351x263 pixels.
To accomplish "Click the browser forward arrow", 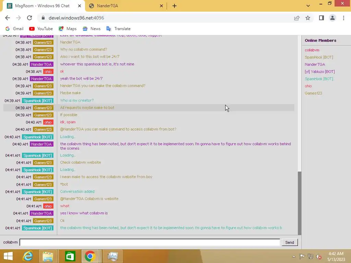I will (19, 18).
